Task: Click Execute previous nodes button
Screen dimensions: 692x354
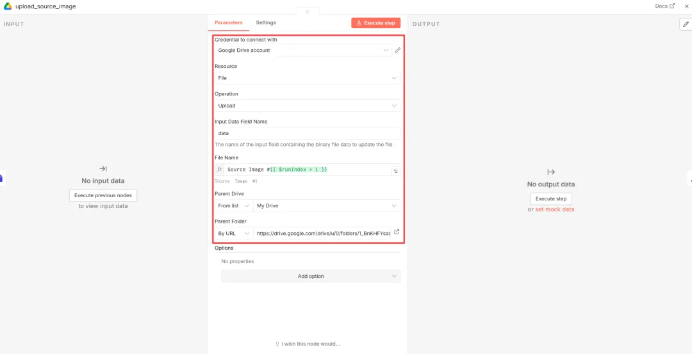Action: pos(103,195)
